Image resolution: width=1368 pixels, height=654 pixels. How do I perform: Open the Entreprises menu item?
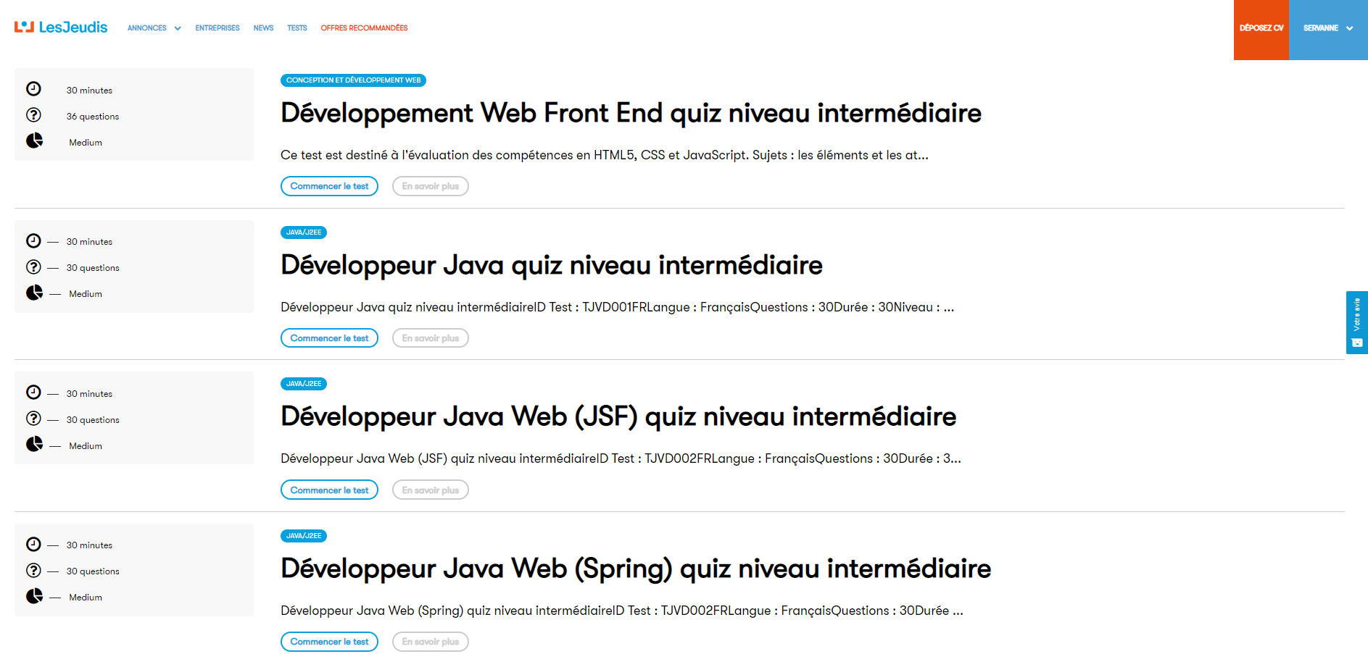click(217, 28)
